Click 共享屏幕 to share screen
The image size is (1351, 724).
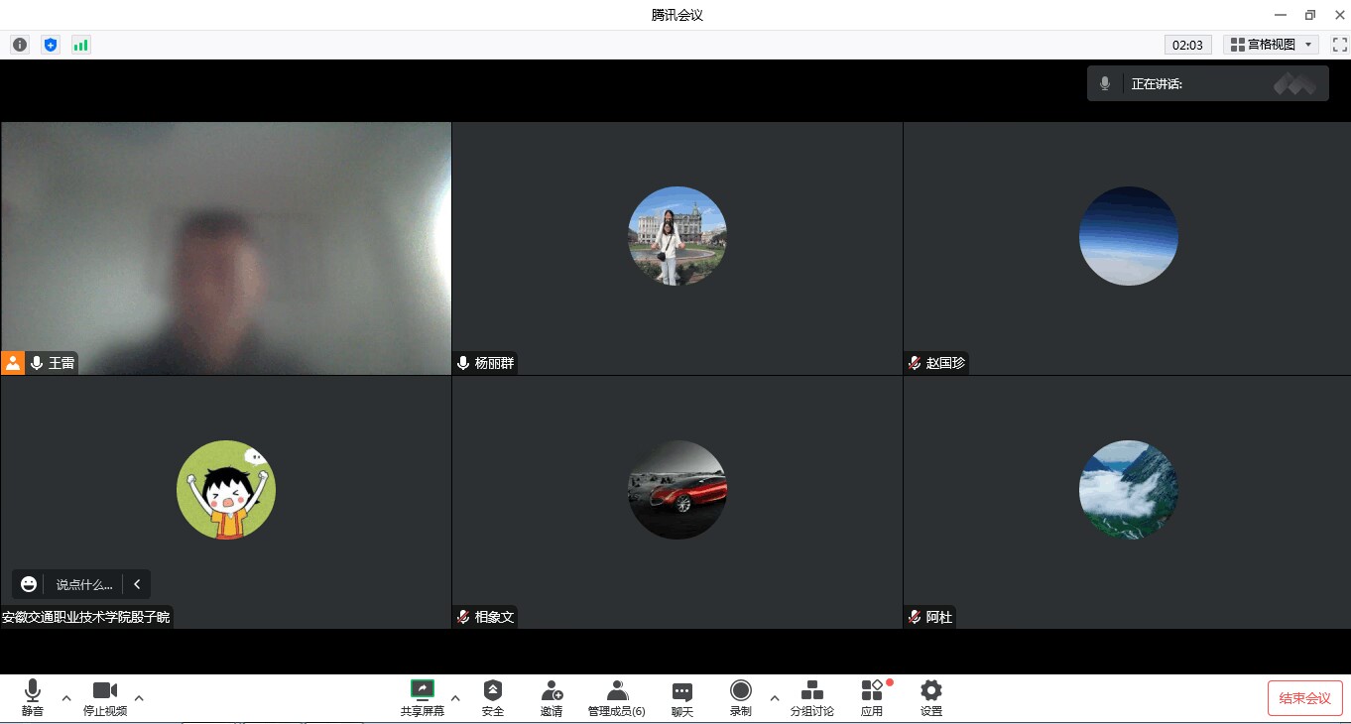(x=423, y=698)
